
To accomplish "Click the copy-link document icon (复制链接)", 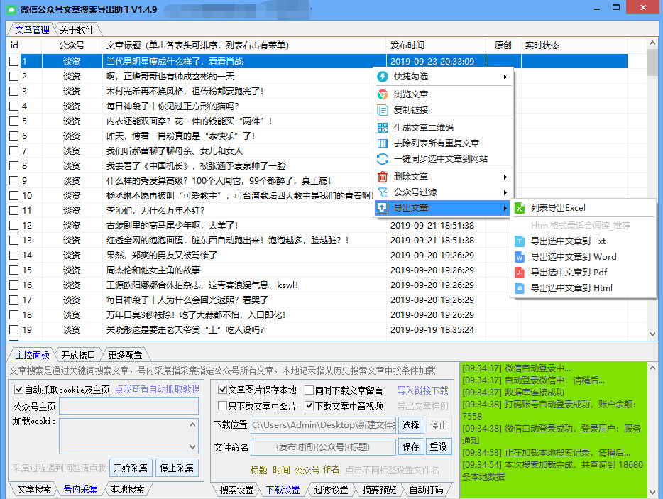I will pos(382,110).
